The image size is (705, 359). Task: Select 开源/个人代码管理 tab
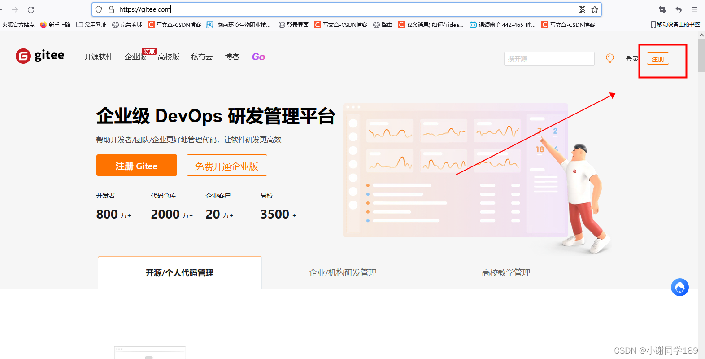pyautogui.click(x=180, y=273)
